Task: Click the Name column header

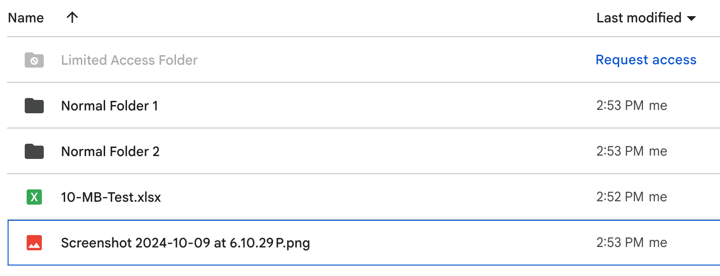Action: [x=25, y=18]
